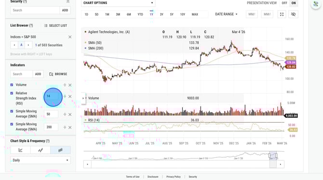Add the searched security with ADD button
The image size is (323, 180).
(x=65, y=10)
